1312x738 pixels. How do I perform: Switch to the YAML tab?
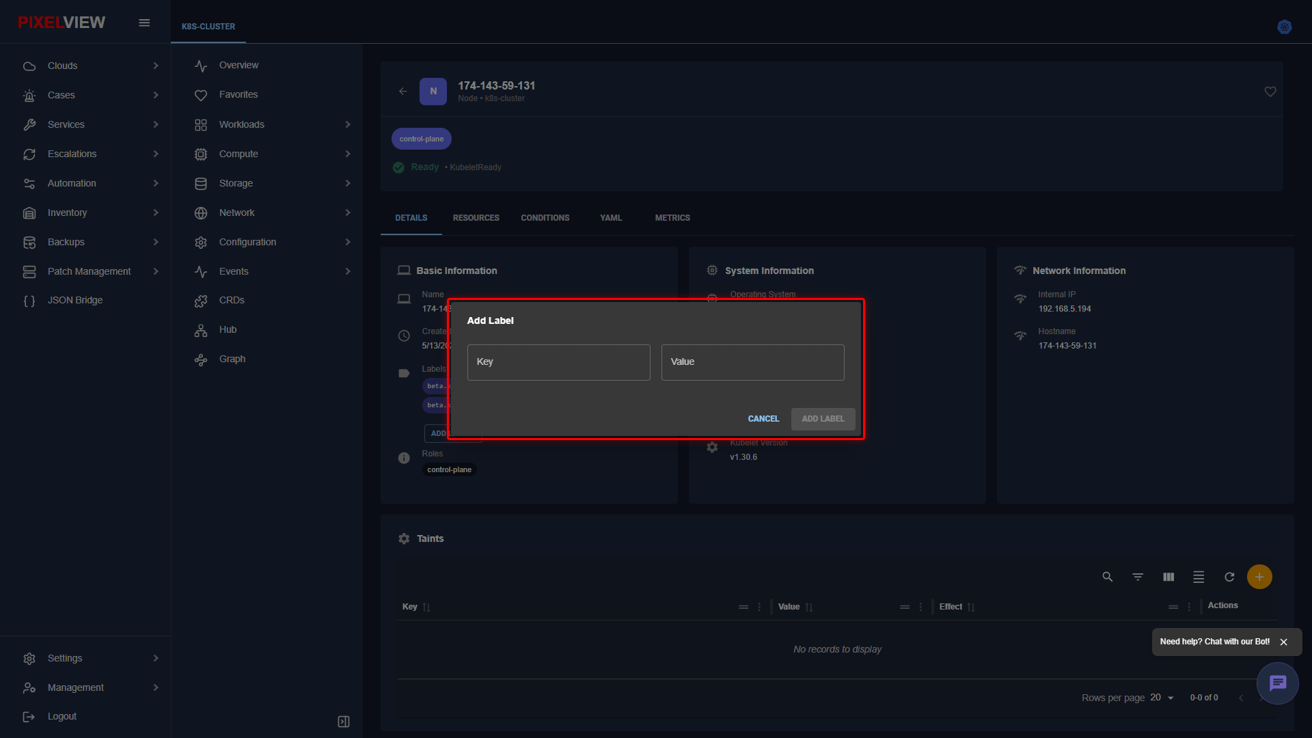[611, 218]
